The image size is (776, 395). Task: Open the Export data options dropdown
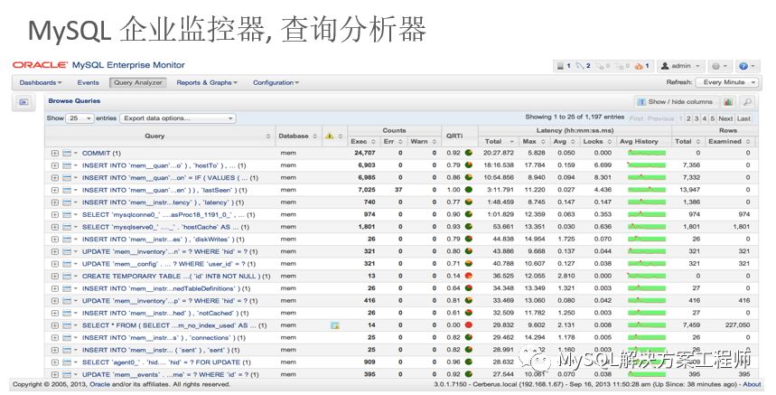[178, 118]
